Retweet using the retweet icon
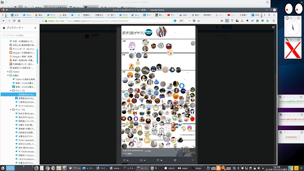The image size is (304, 171). point(142,160)
